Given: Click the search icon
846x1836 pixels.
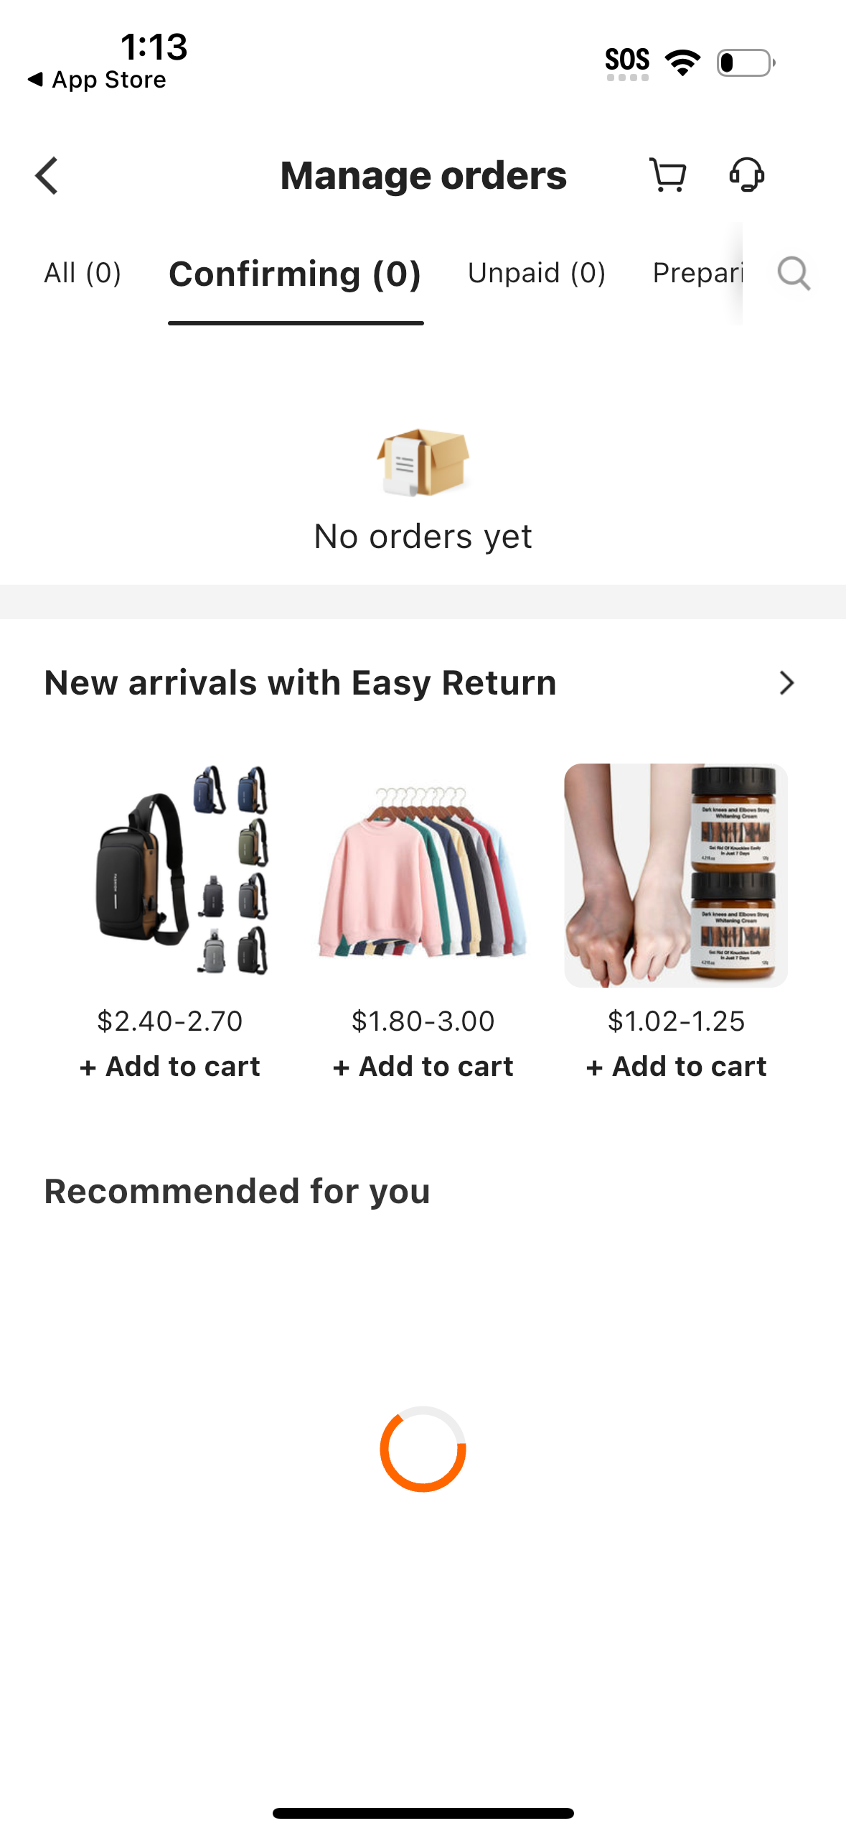Looking at the screenshot, I should click(793, 273).
